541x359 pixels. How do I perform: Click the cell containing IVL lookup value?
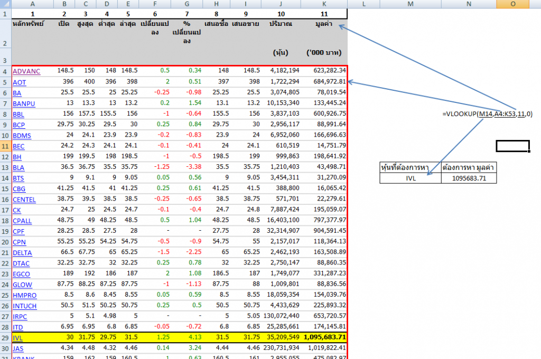410,178
